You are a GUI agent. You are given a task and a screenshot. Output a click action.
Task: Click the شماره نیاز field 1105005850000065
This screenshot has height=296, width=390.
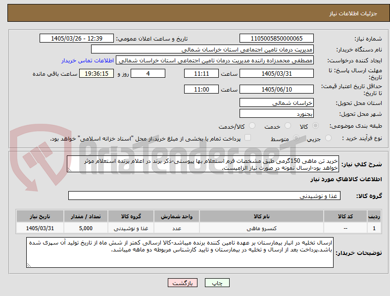point(277,38)
